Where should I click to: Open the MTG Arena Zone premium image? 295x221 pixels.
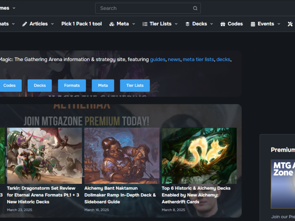(283, 184)
